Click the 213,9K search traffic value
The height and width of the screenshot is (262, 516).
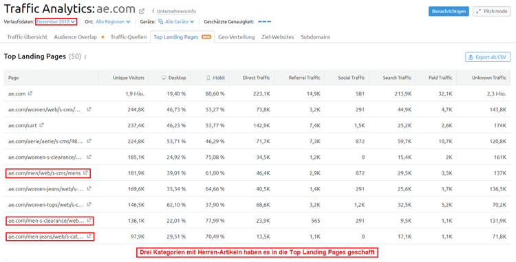point(403,94)
